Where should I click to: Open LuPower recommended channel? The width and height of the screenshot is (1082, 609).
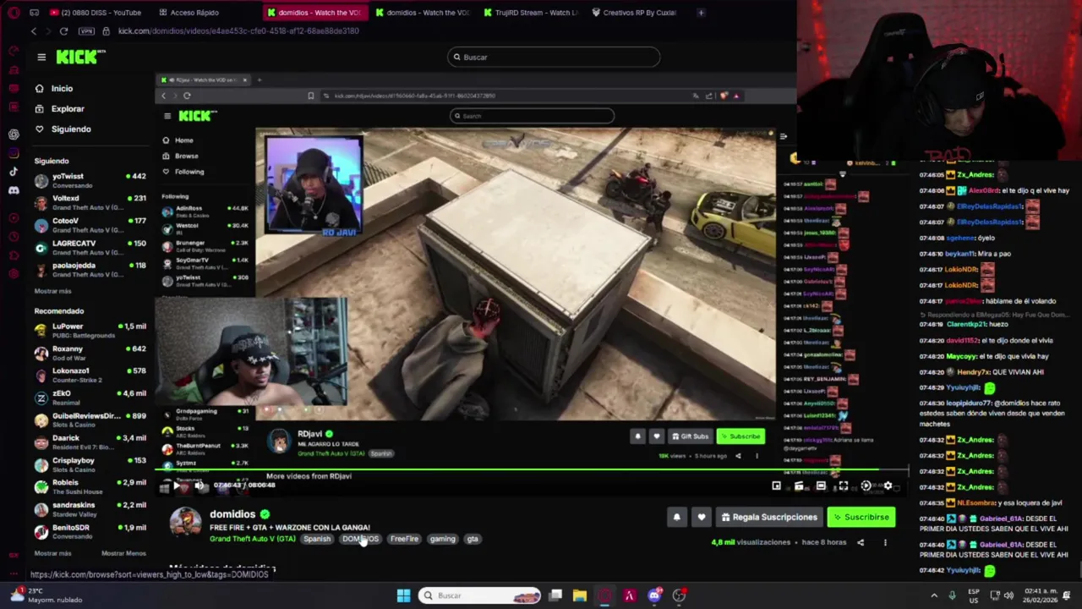[x=90, y=330]
